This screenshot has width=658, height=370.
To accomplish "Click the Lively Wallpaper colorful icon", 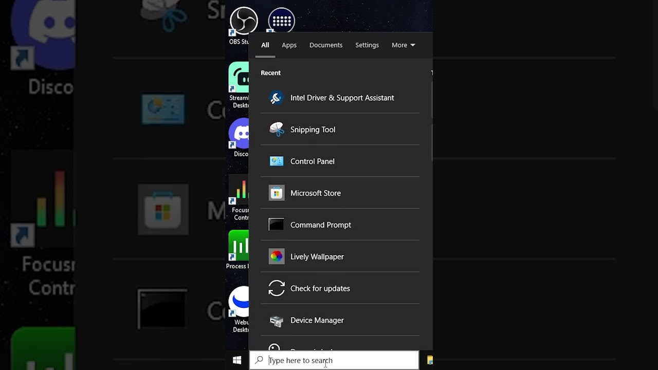I will coord(277,256).
